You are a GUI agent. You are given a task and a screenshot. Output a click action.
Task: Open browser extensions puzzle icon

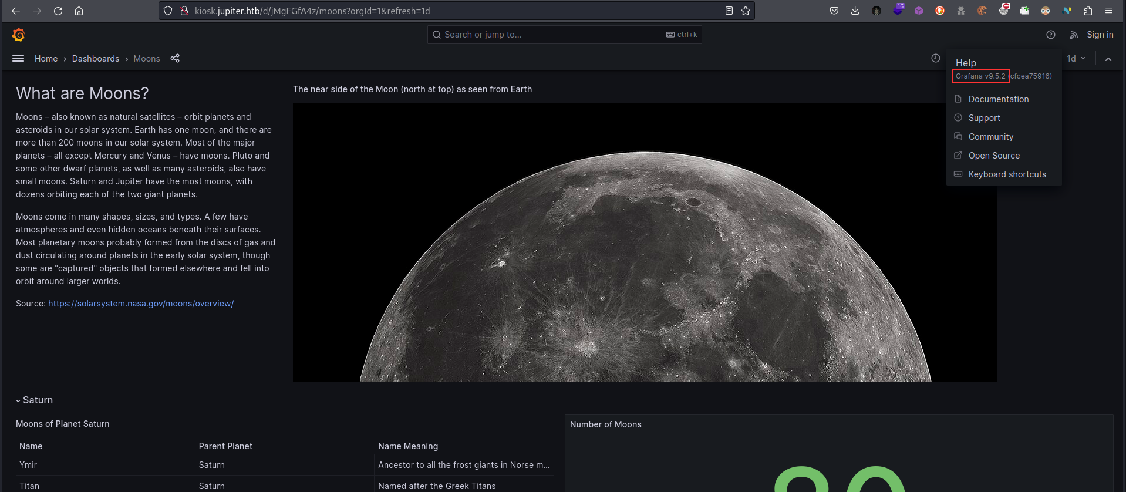click(1088, 11)
